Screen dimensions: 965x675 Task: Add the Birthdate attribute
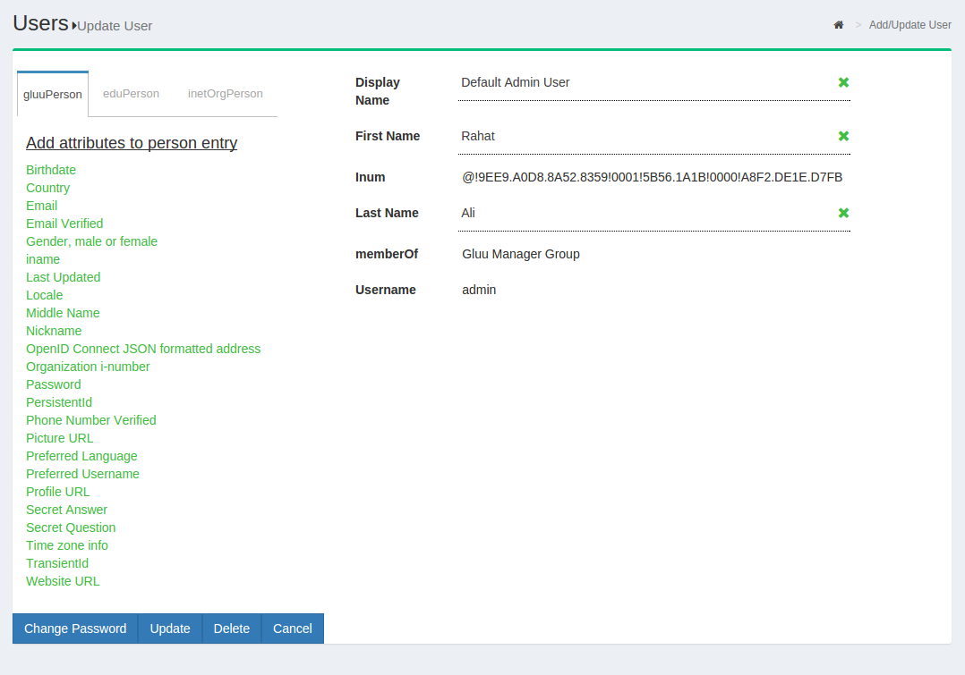coord(50,170)
